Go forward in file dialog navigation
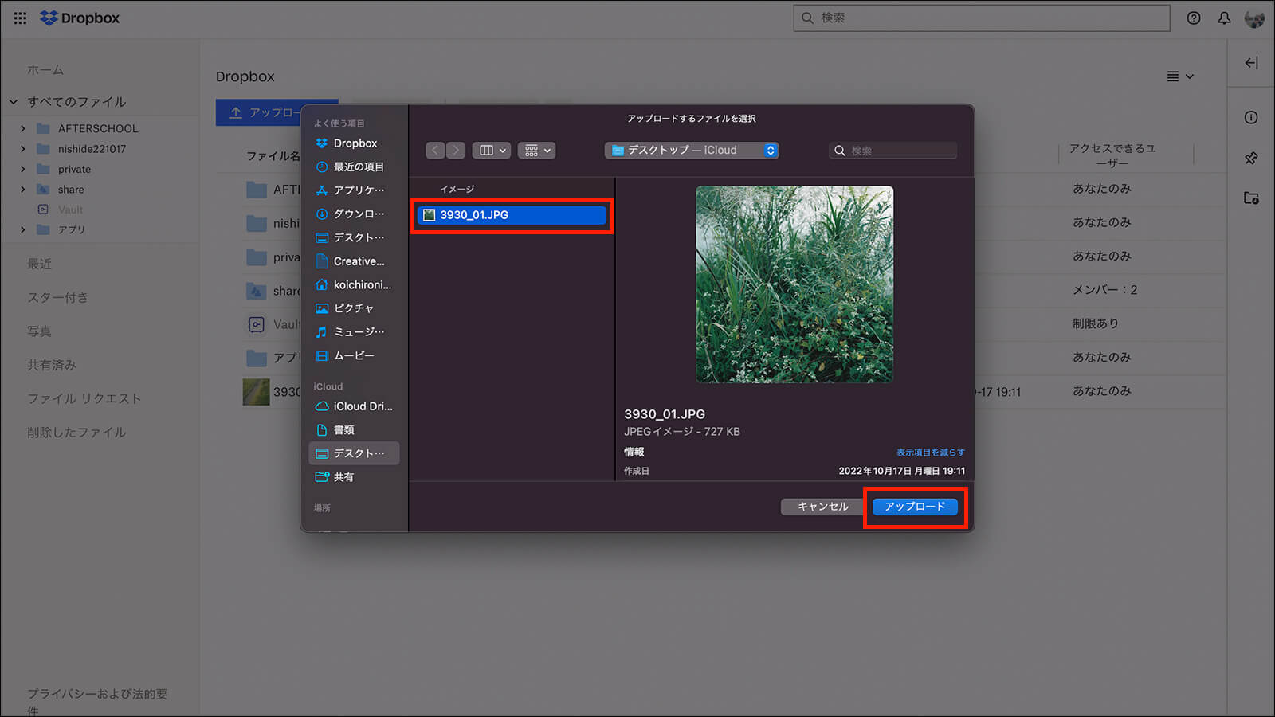This screenshot has width=1275, height=717. 456,150
